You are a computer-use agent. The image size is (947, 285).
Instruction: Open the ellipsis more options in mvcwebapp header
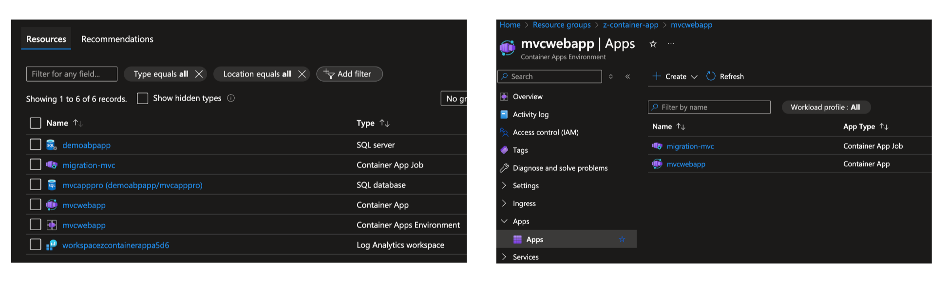click(x=671, y=44)
